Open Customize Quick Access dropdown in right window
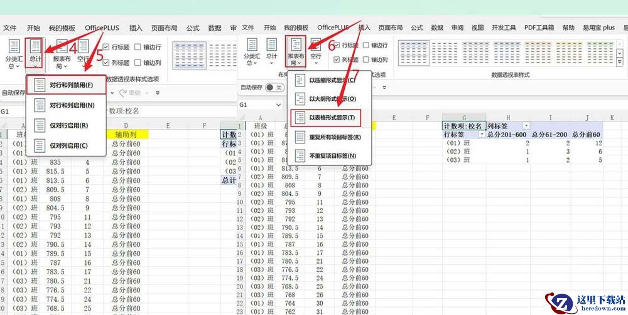 pyautogui.click(x=384, y=88)
